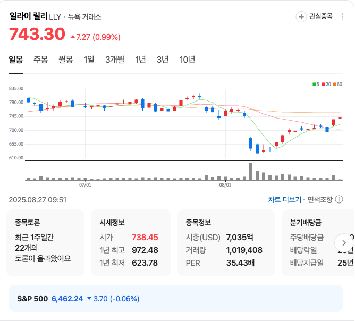
Task: Click the tallest volume bar in August
Action: pyautogui.click(x=251, y=171)
